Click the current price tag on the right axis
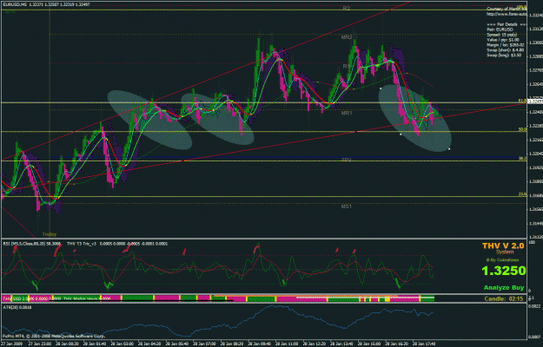543x347 pixels. [x=535, y=101]
